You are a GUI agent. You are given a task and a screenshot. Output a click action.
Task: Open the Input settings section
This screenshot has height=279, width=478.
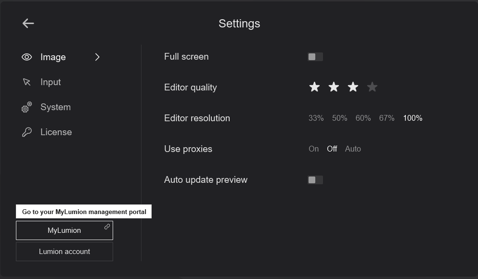pos(51,82)
